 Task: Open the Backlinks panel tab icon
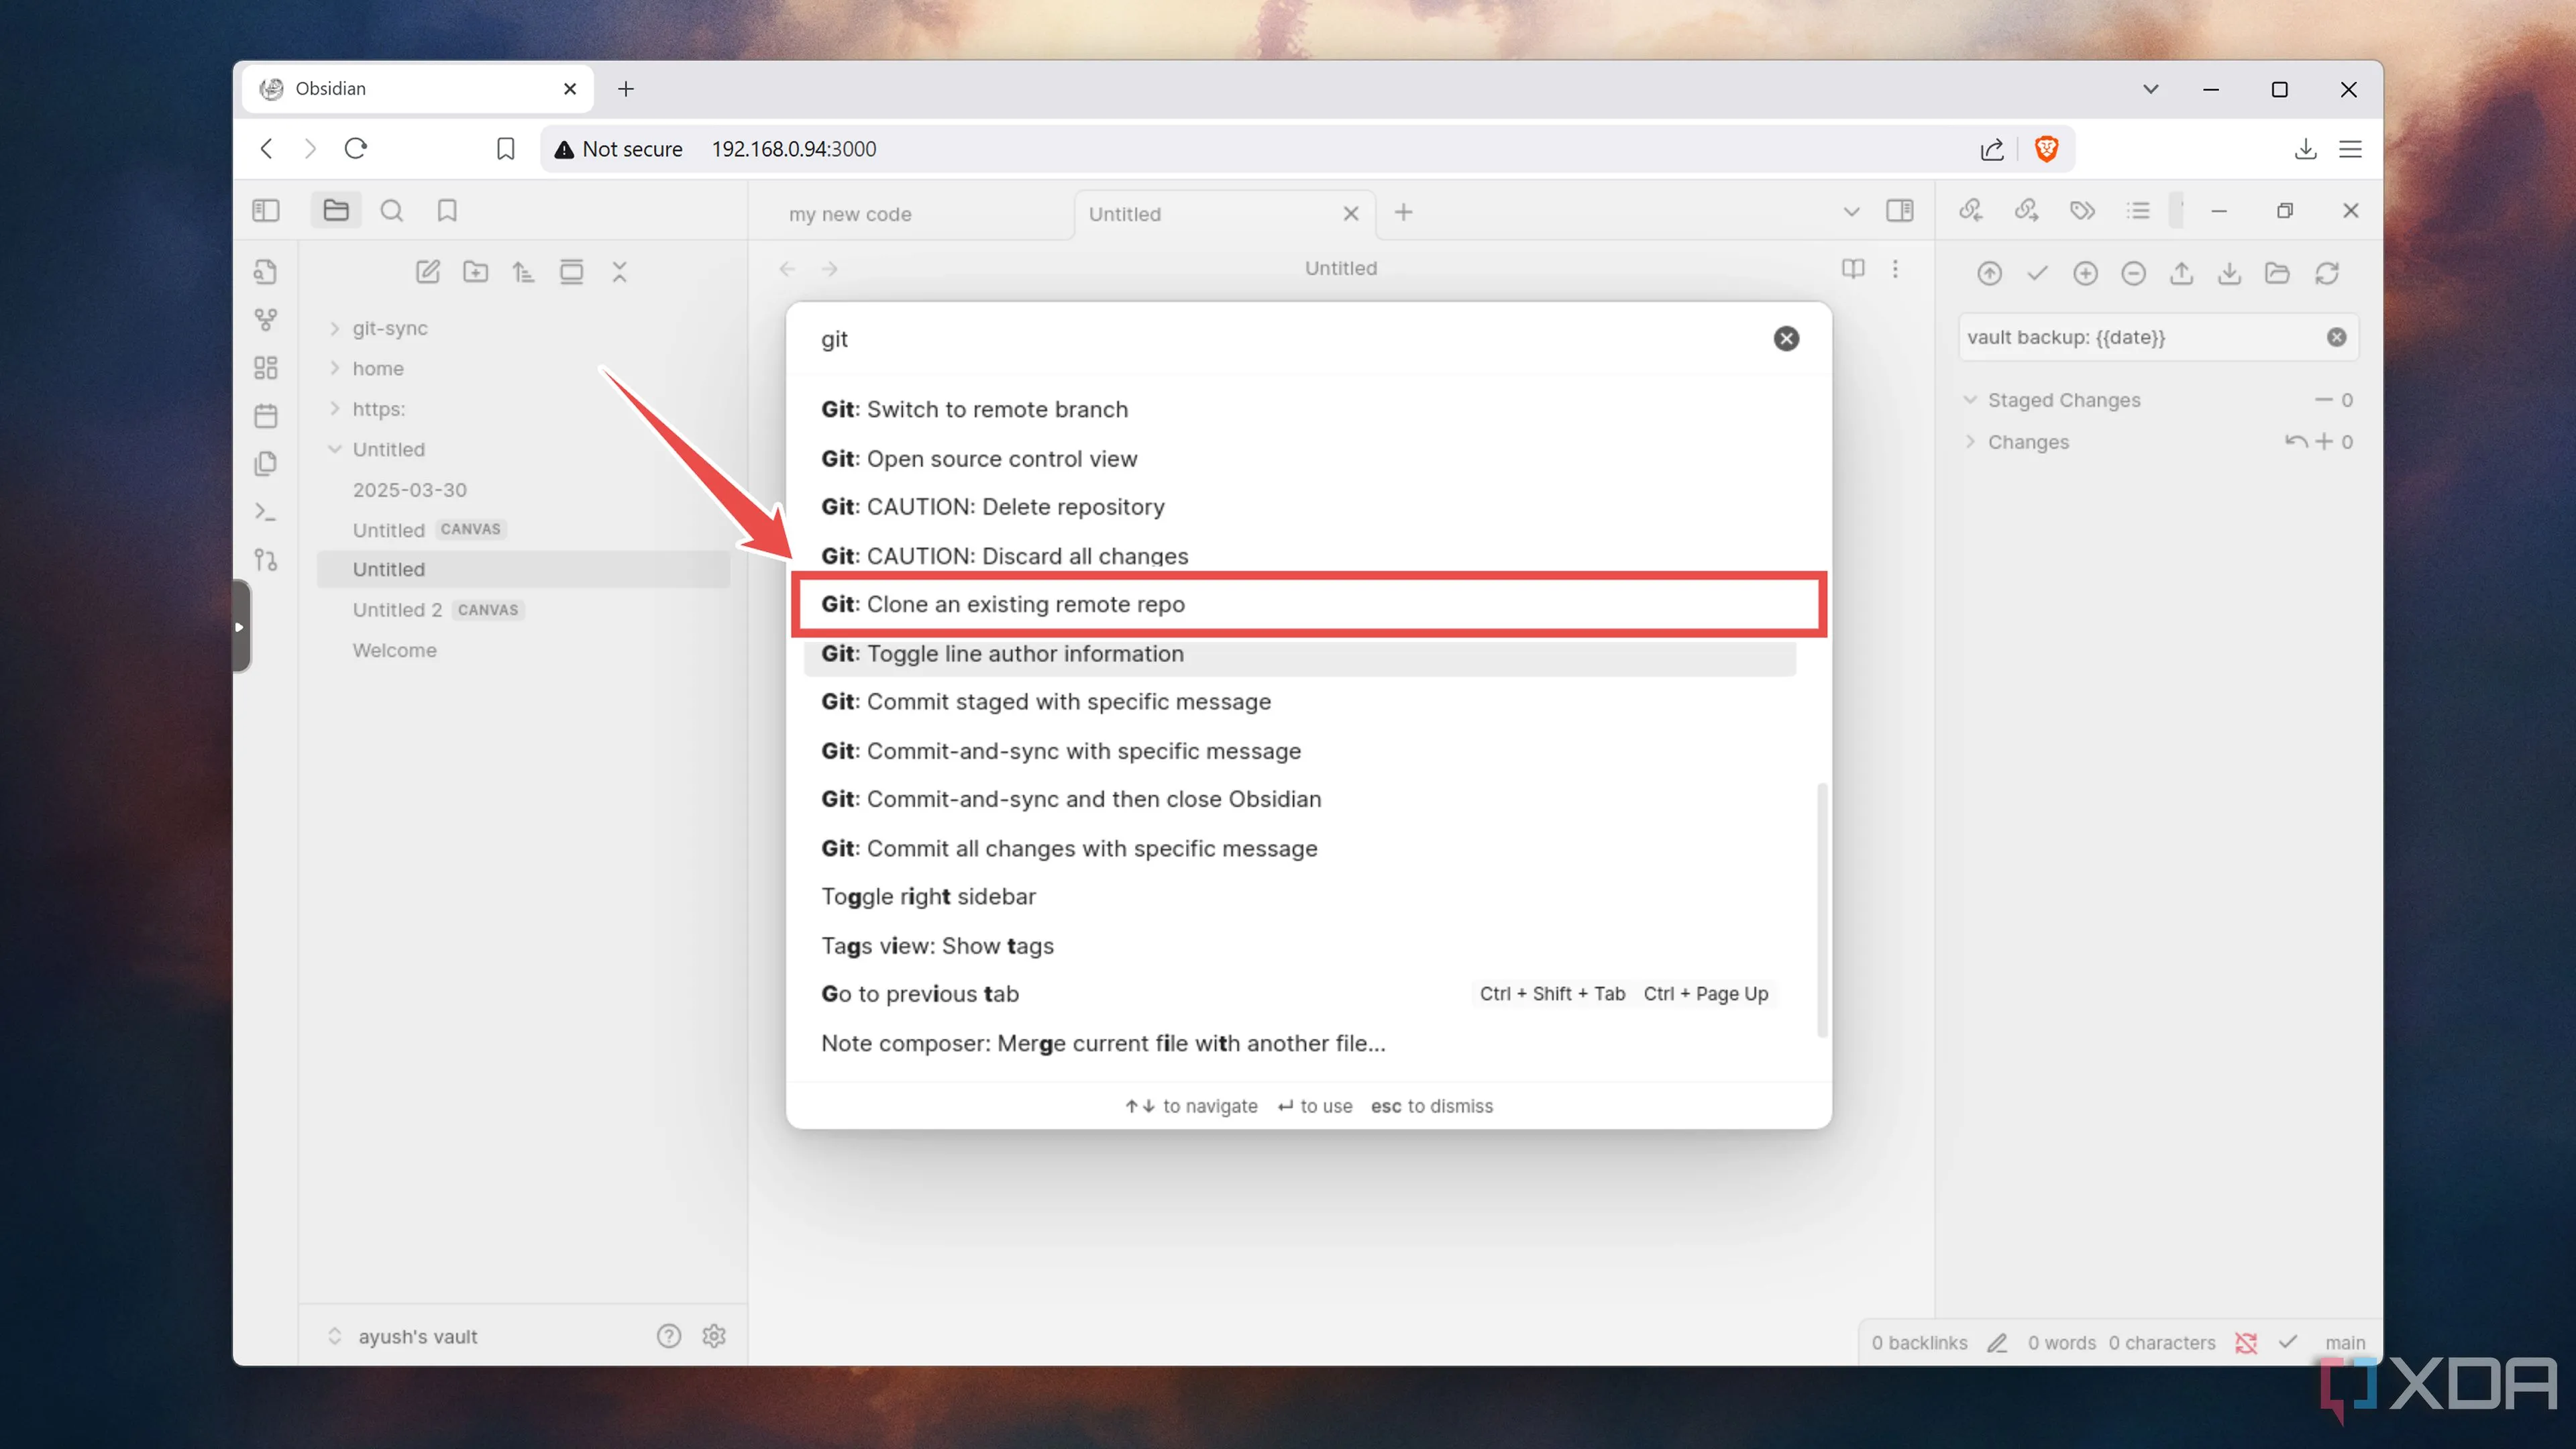pyautogui.click(x=1971, y=210)
